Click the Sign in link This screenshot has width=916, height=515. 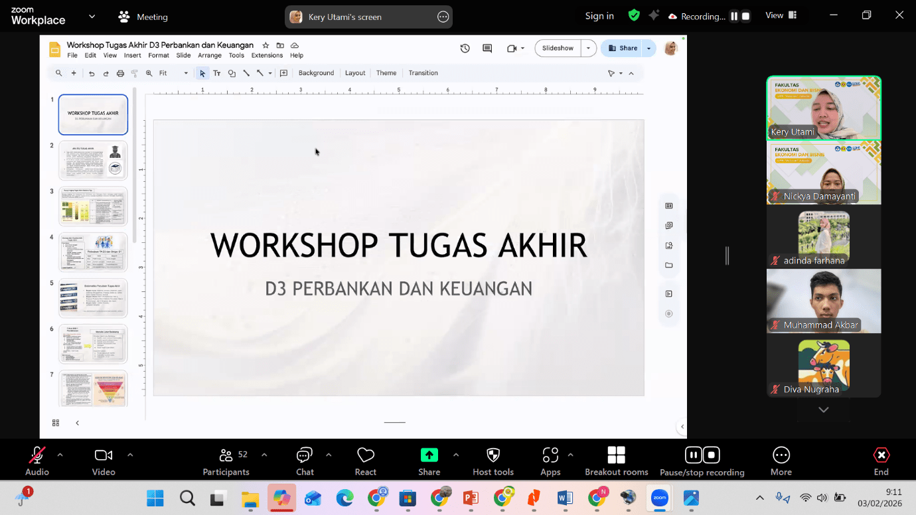click(x=599, y=17)
